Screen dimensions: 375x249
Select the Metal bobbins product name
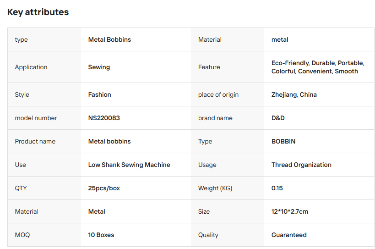tap(109, 142)
